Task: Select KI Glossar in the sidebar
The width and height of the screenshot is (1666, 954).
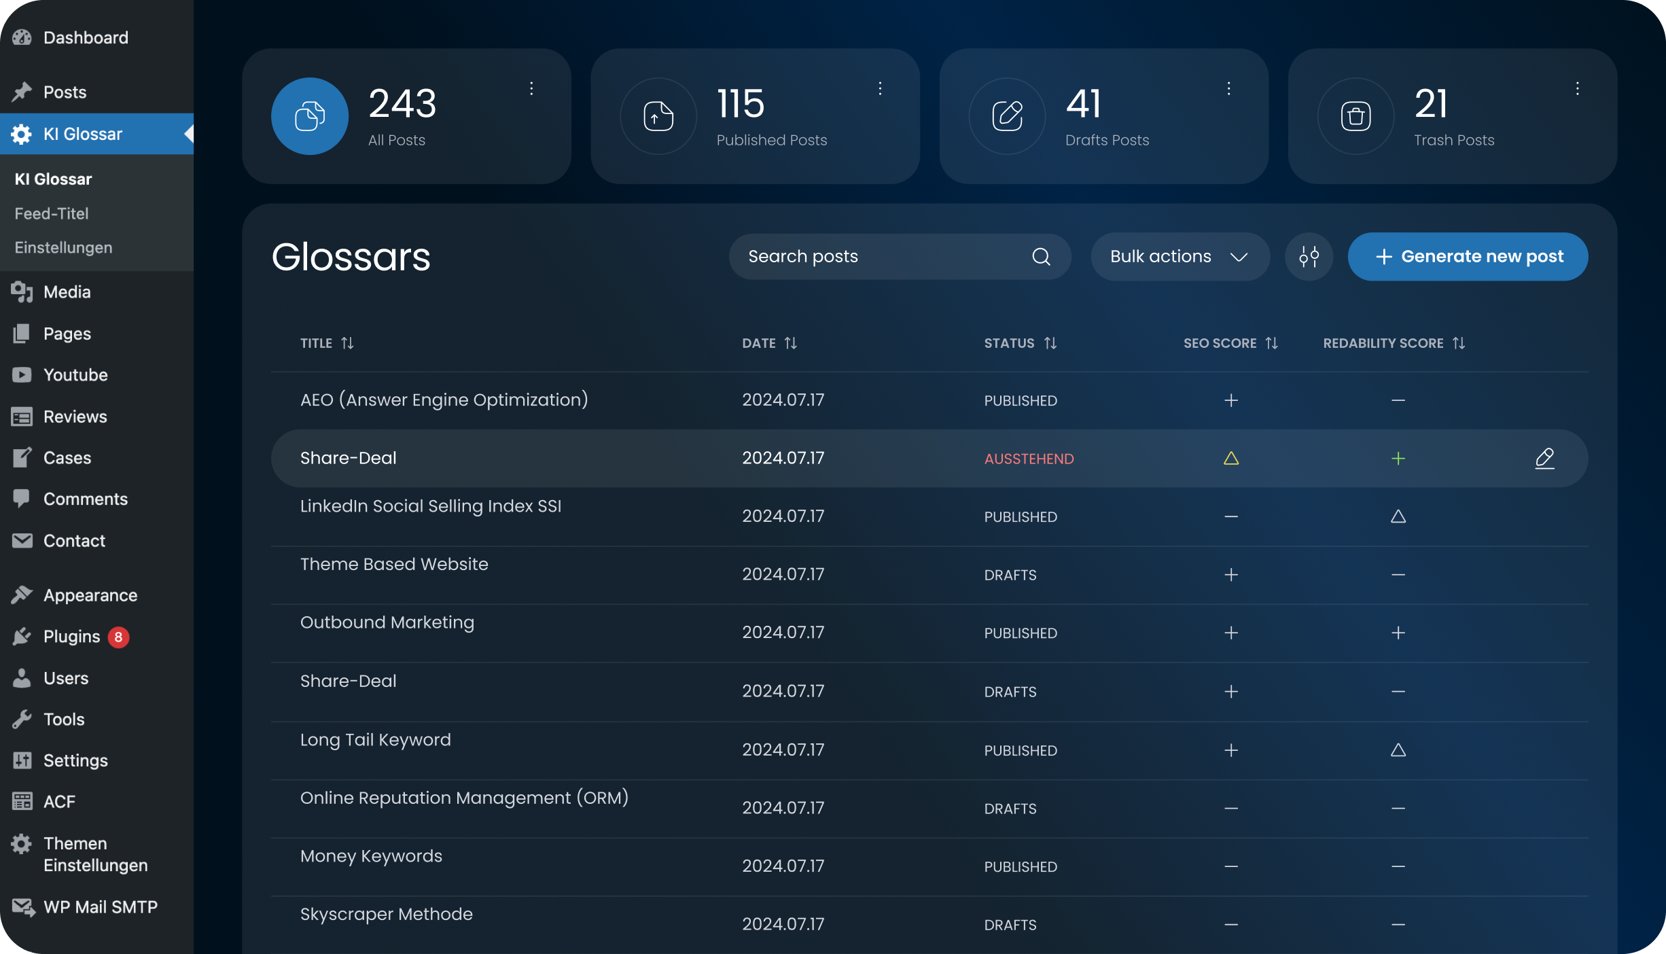Action: coord(96,134)
